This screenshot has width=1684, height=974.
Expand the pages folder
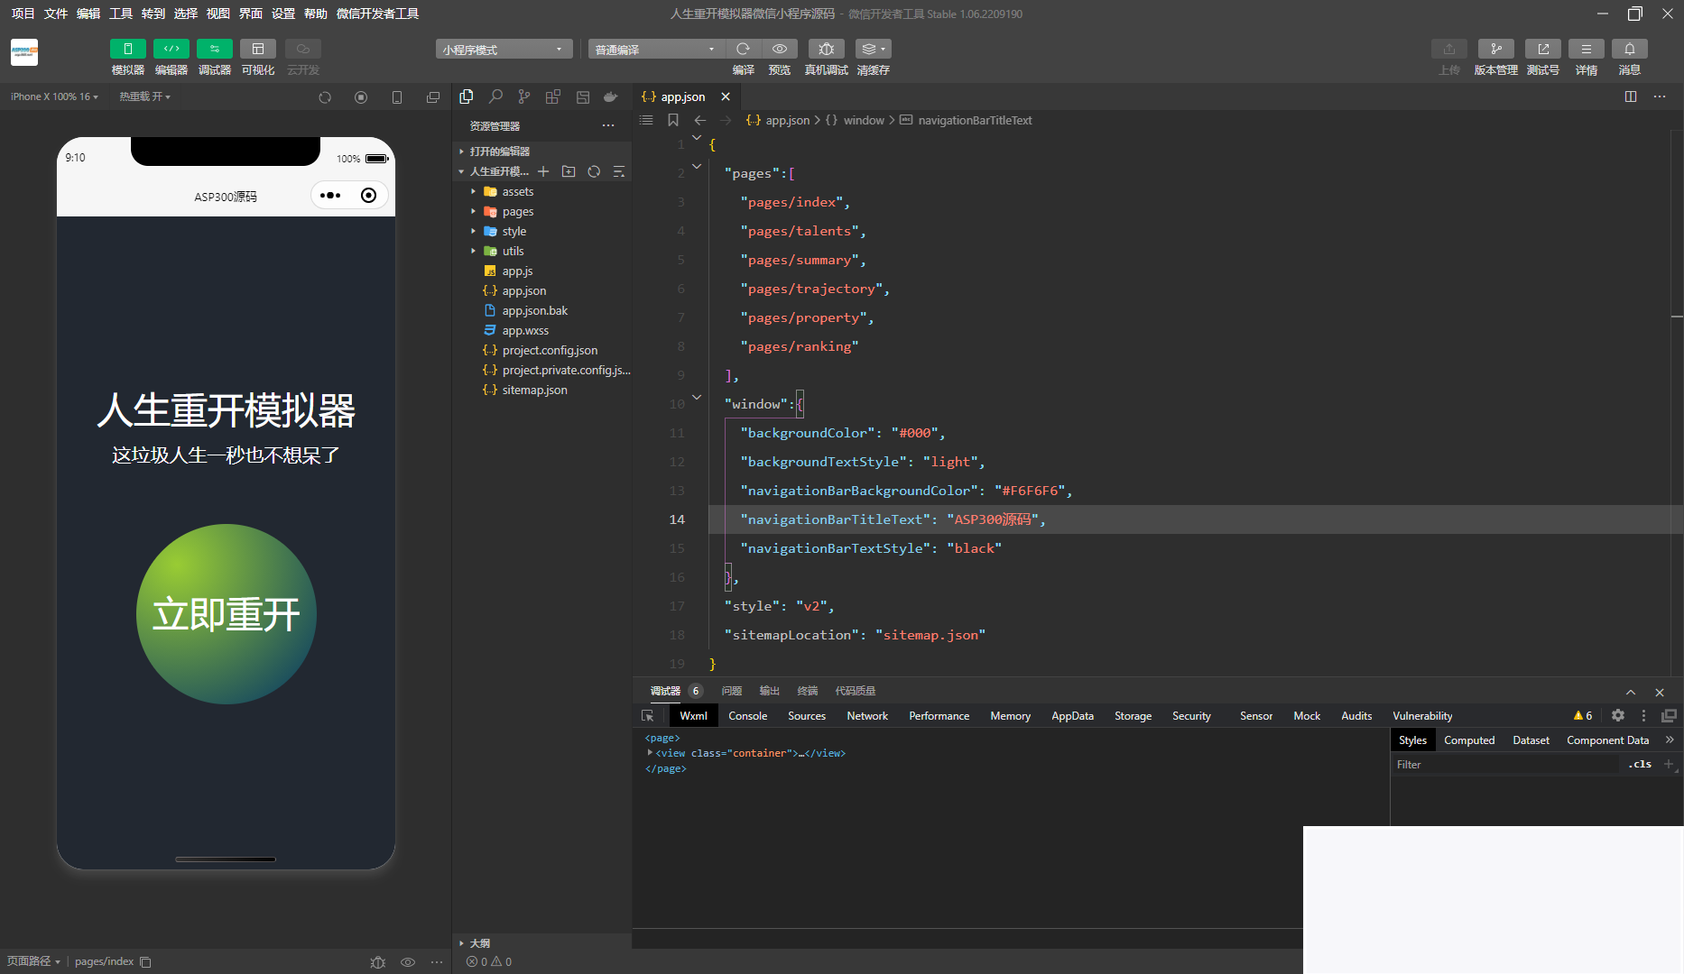517,212
